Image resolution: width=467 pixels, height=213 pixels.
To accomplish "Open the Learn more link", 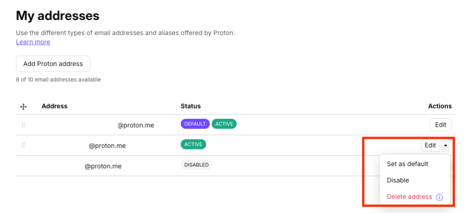I will coord(33,42).
